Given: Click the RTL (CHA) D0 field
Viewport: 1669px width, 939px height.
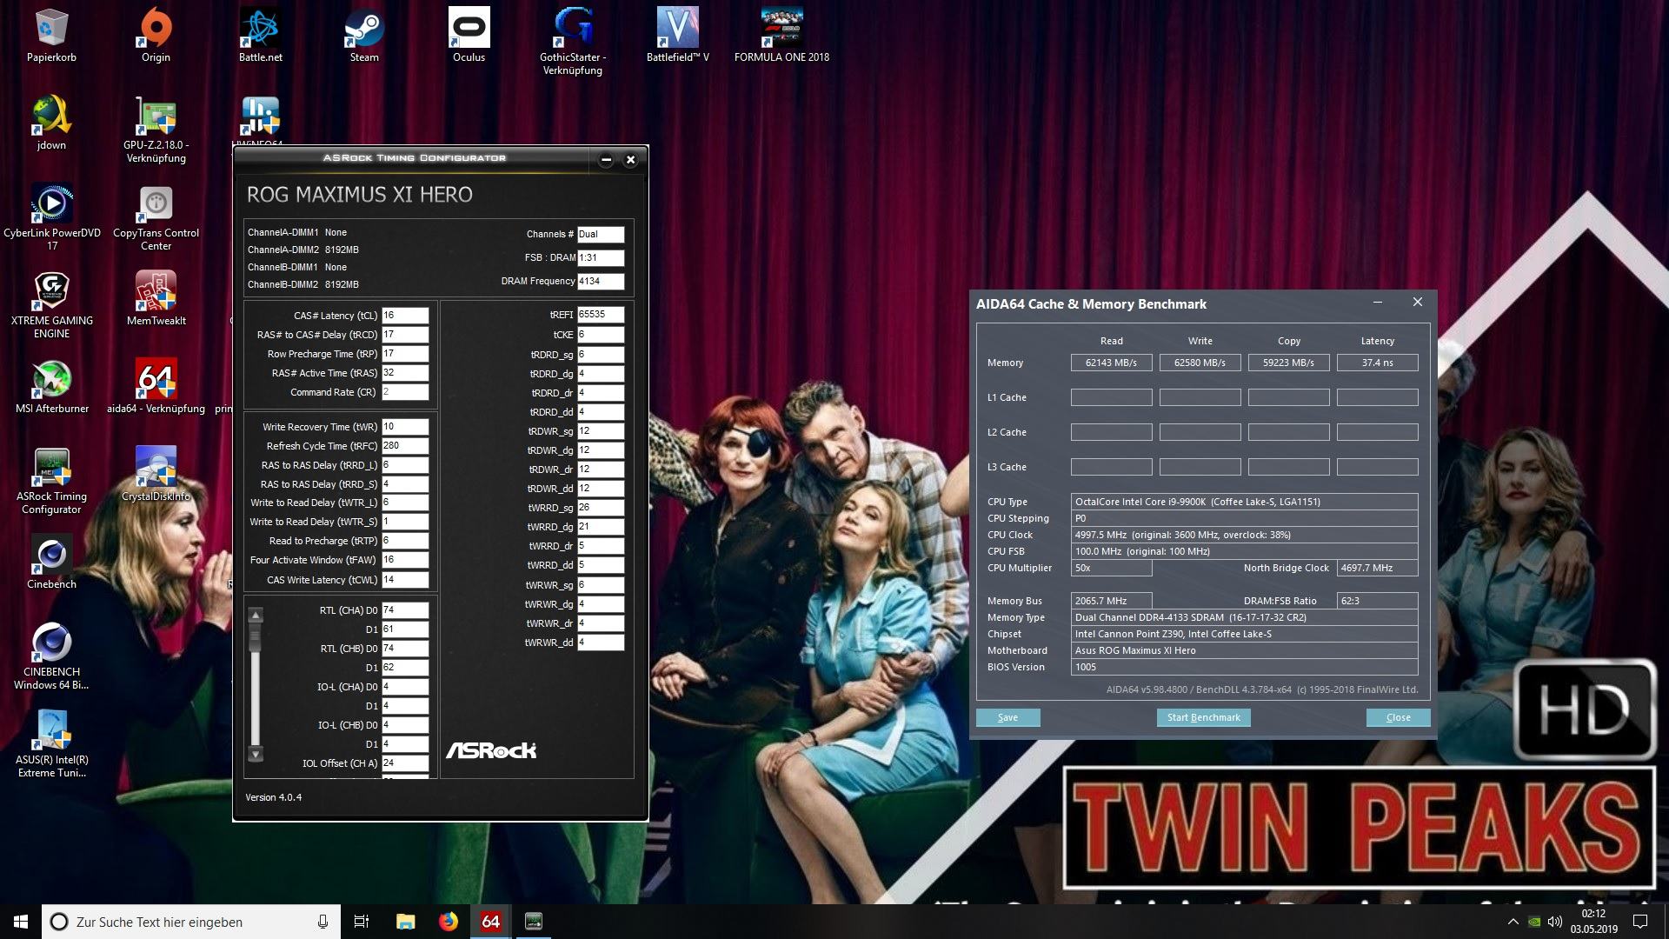Looking at the screenshot, I should [405, 610].
